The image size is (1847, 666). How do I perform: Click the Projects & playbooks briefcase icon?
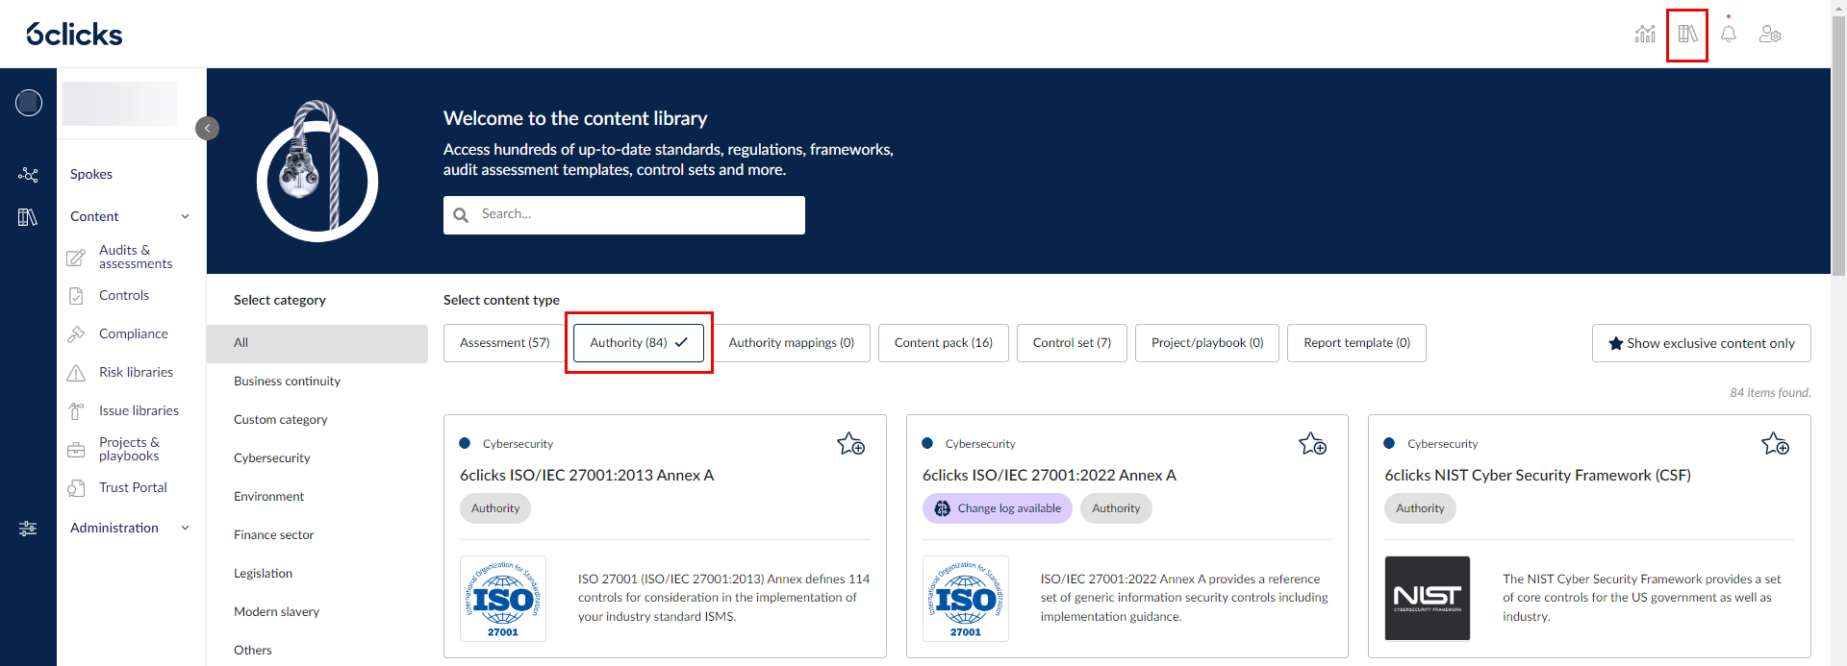[x=76, y=450]
